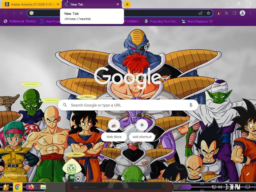This screenshot has width=256, height=192.
Task: Customize this page with the pencil icon
Action: tap(248, 174)
